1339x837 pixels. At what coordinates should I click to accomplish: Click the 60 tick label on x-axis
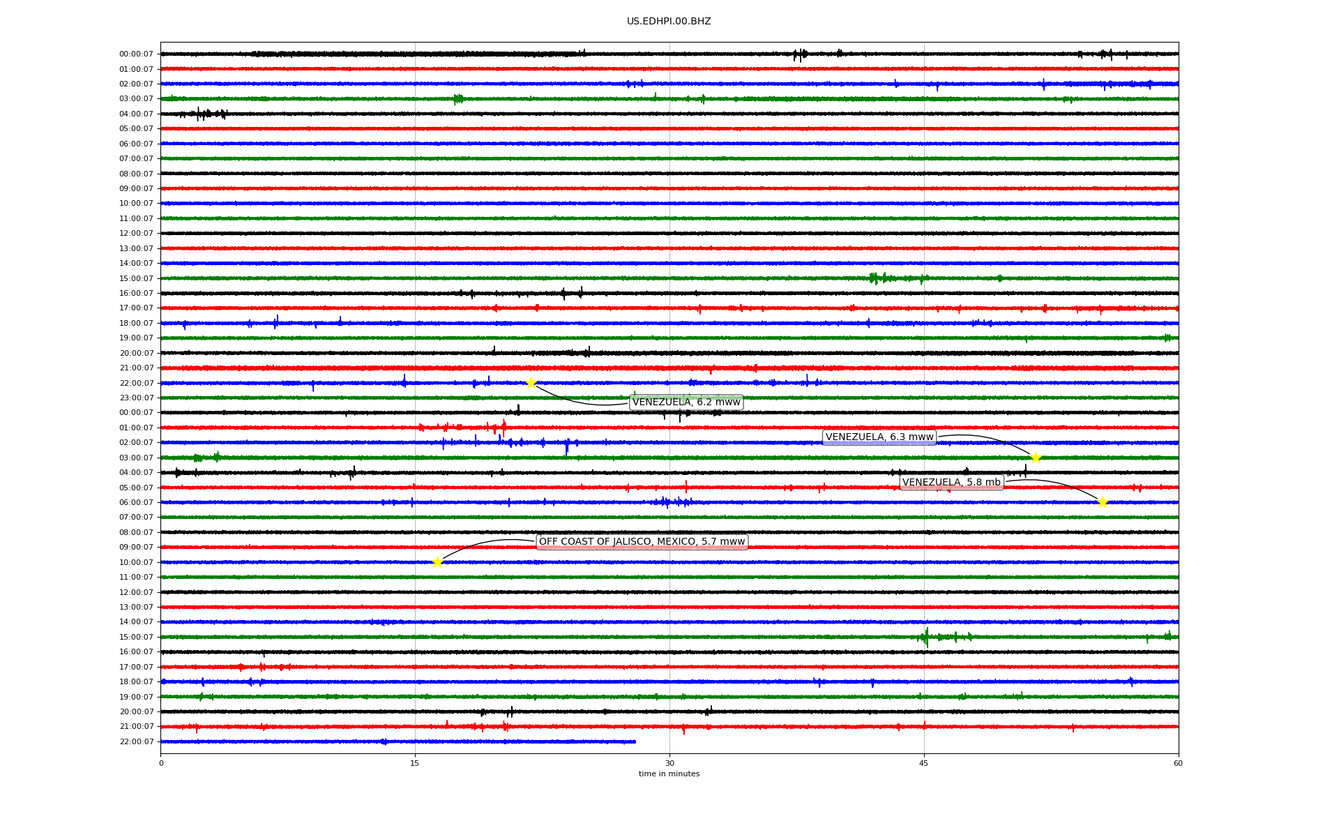pyautogui.click(x=1178, y=763)
